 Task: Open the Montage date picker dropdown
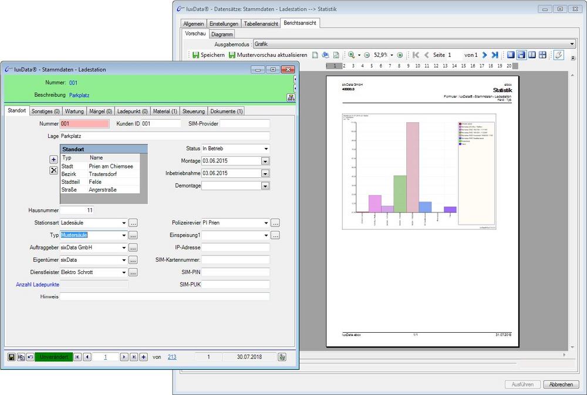point(265,161)
